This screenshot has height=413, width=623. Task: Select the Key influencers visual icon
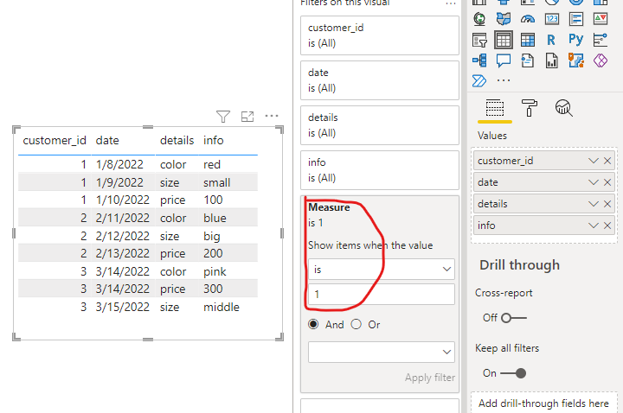(x=601, y=40)
